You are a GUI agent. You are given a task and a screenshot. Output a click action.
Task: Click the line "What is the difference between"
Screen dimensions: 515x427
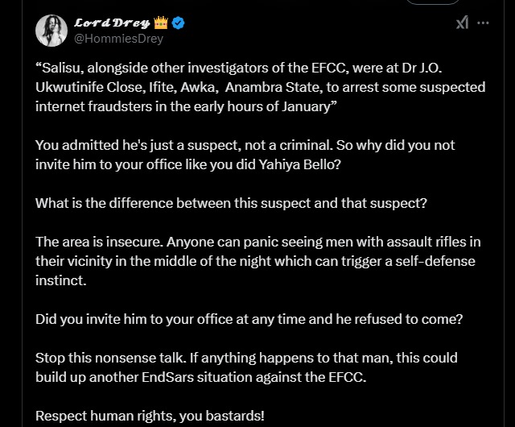[x=231, y=203]
